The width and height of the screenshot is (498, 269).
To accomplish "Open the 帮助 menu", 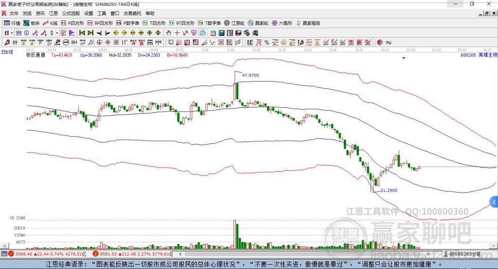I will [x=150, y=13].
